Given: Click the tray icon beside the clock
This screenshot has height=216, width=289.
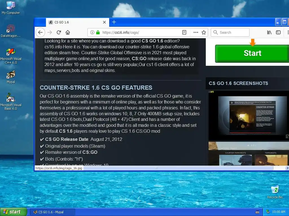Looking at the screenshot, I should pyautogui.click(x=268, y=212).
